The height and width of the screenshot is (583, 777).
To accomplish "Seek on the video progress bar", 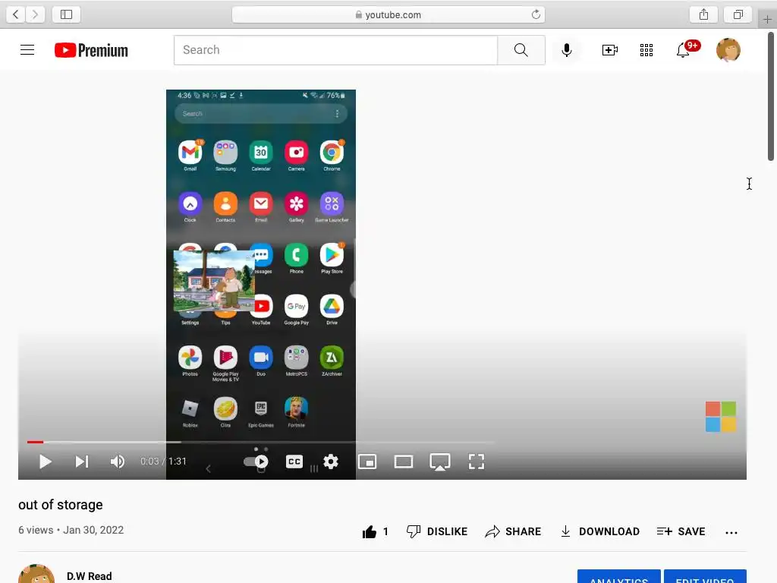I will [261, 442].
